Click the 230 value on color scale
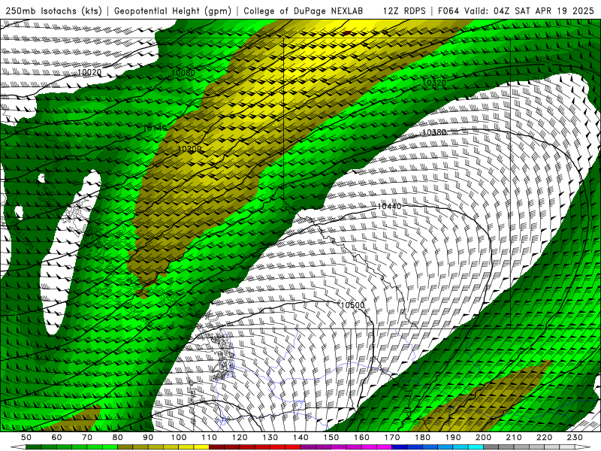The height and width of the screenshot is (451, 601). tap(575, 437)
